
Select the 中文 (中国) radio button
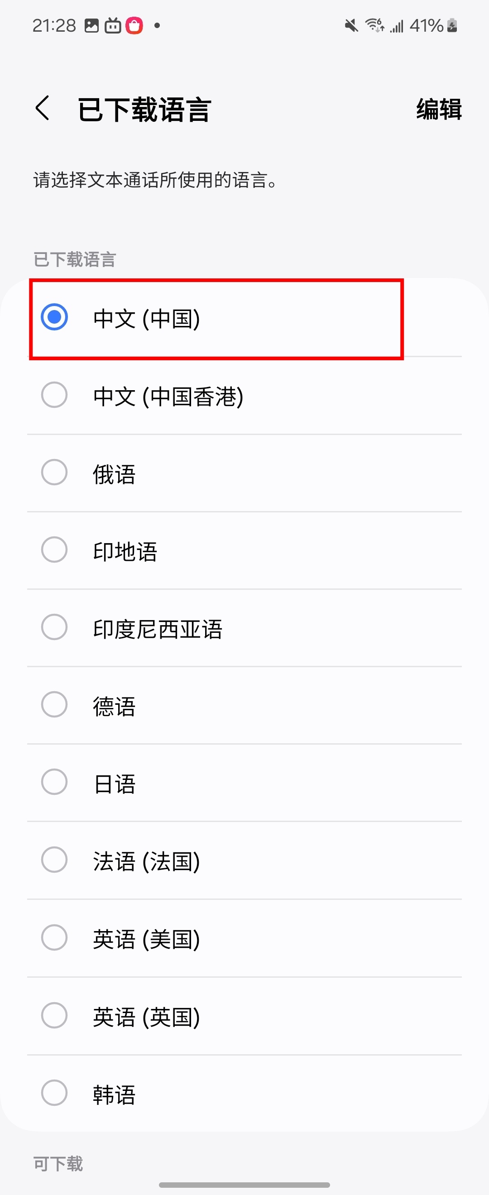(54, 317)
